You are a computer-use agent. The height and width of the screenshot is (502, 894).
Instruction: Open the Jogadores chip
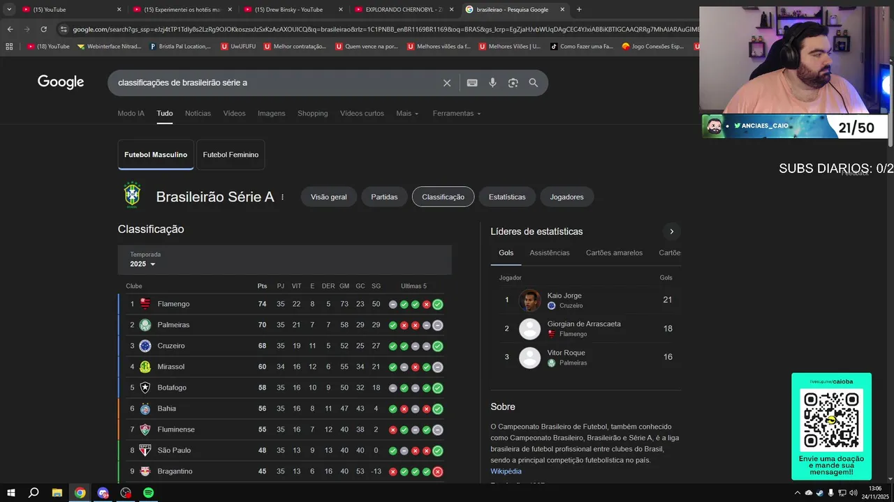point(566,197)
